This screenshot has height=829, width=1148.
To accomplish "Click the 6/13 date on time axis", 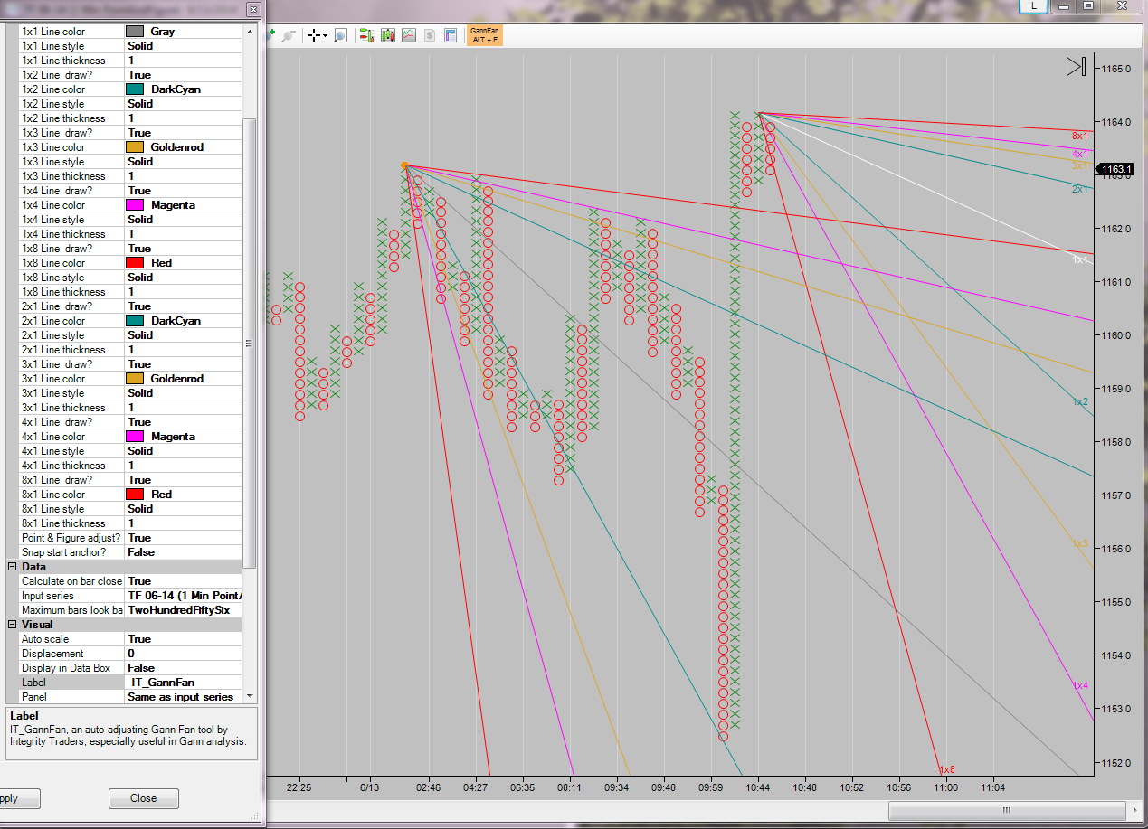I will (369, 788).
